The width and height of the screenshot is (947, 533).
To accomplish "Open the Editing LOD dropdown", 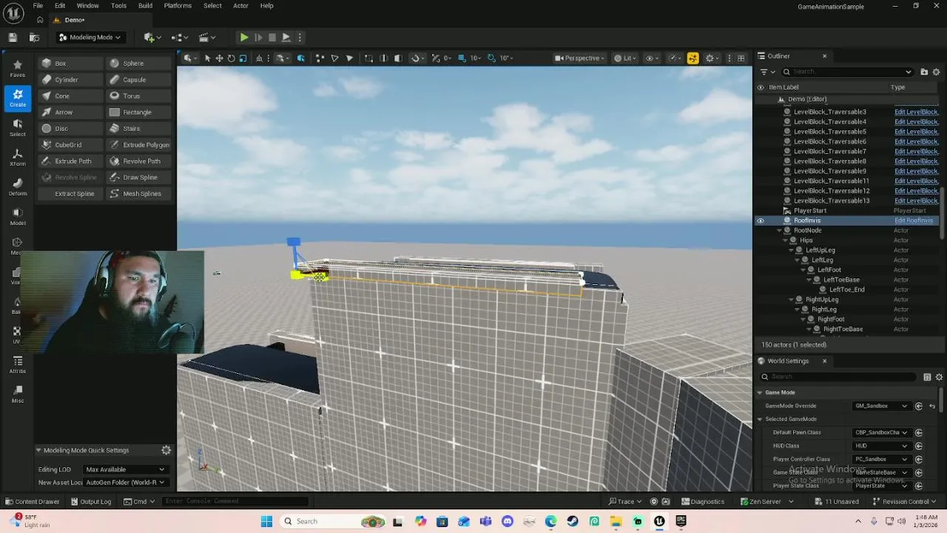I will pos(125,469).
